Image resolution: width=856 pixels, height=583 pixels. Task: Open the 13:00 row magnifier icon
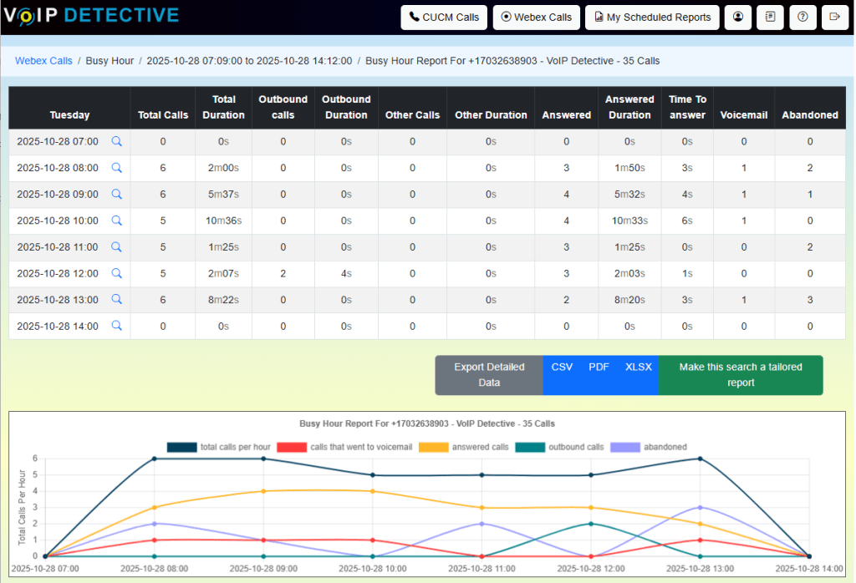coord(116,300)
